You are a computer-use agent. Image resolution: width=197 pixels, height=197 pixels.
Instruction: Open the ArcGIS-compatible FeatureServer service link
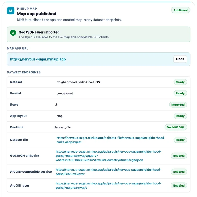coord(108,172)
